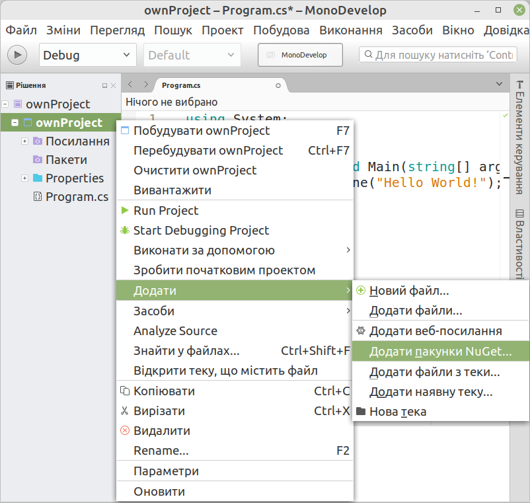This screenshot has height=503, width=530.
Task: Select Додати файли… in the submenu
Action: click(441, 311)
